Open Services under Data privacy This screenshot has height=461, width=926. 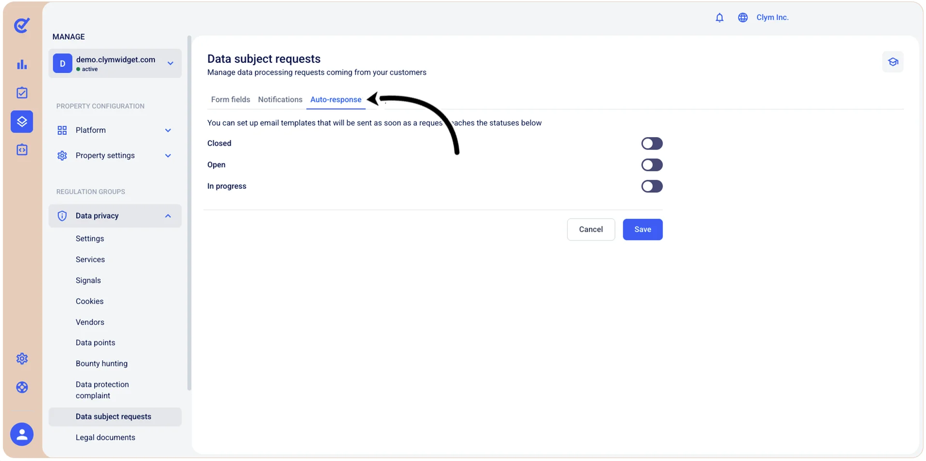pyautogui.click(x=90, y=259)
